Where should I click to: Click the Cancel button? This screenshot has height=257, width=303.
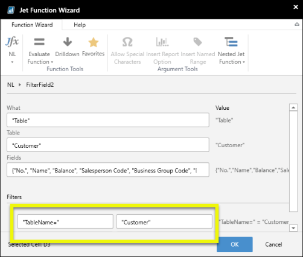click(x=273, y=244)
